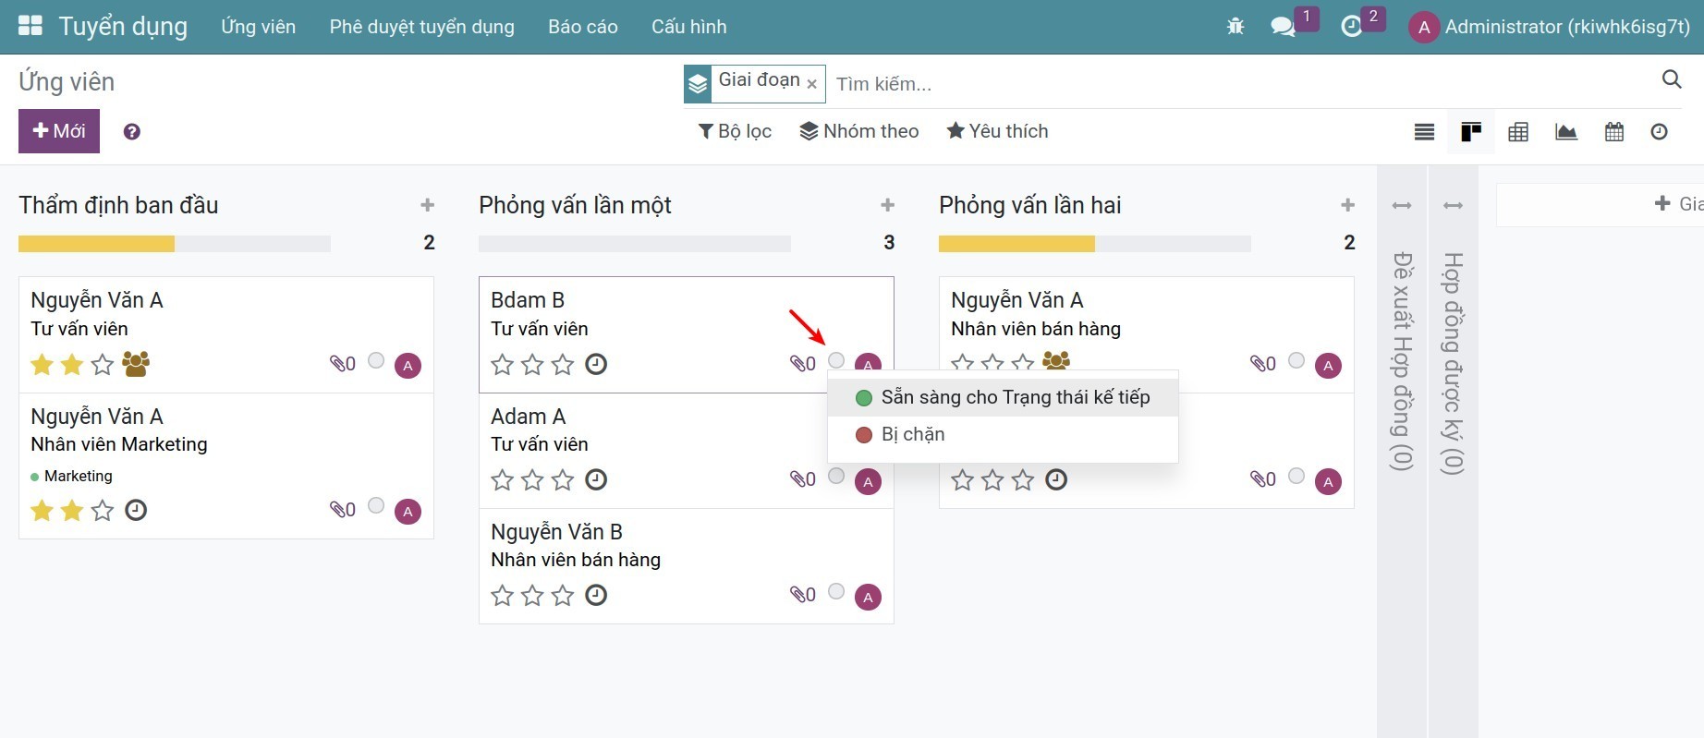This screenshot has height=738, width=1704.
Task: Open the Báo cáo menu
Action: click(582, 27)
